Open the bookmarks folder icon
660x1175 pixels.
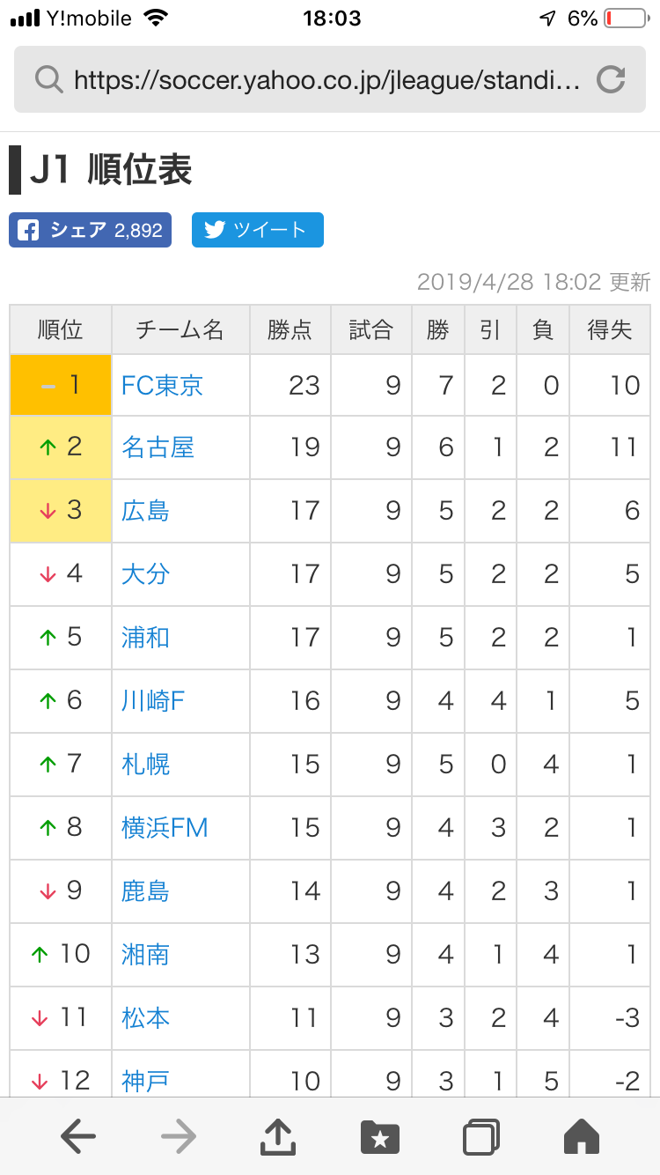[x=380, y=1137]
